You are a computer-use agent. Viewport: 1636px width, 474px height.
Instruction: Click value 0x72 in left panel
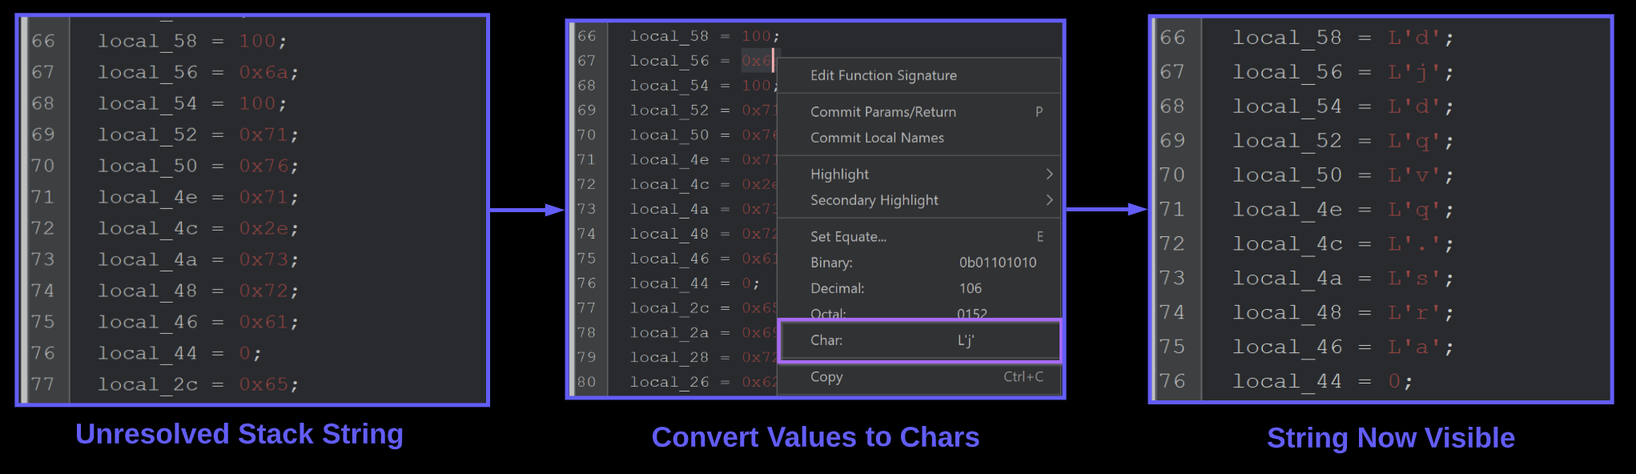click(263, 291)
